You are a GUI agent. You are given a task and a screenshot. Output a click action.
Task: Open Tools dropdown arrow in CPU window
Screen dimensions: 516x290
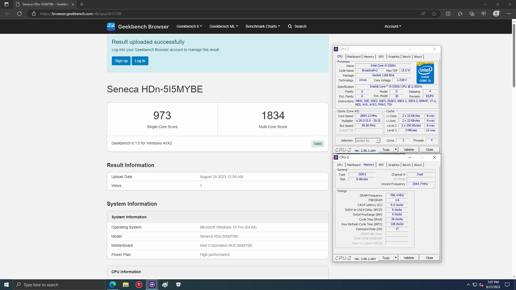tap(396, 150)
